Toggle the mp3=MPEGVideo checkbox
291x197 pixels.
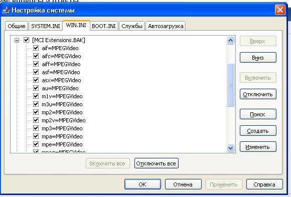[36, 128]
